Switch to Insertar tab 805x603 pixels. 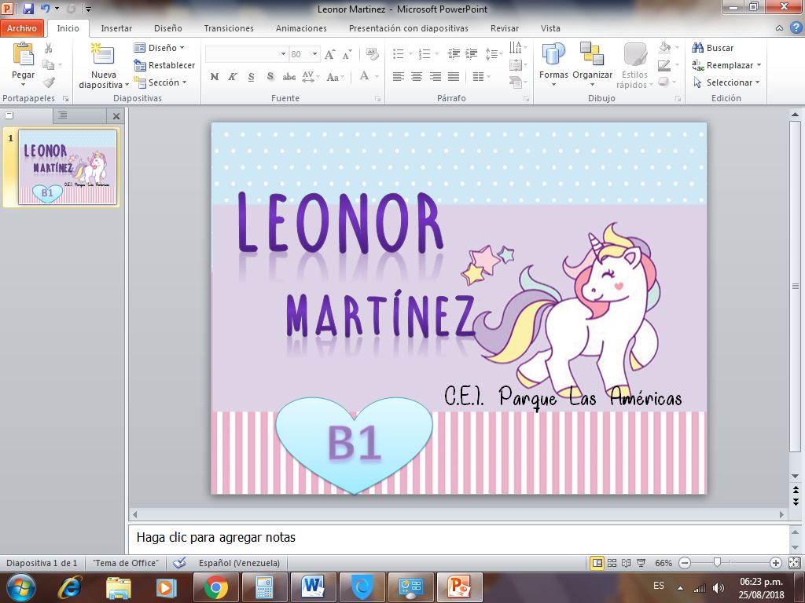point(116,28)
